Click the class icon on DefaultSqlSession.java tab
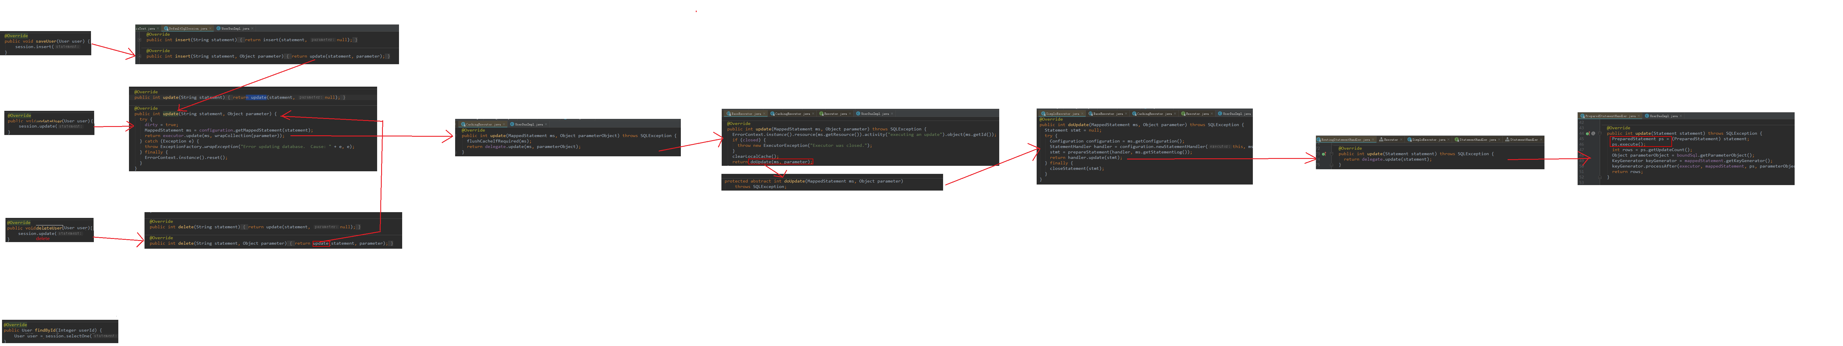Screen dimensions: 1843x346 166,28
